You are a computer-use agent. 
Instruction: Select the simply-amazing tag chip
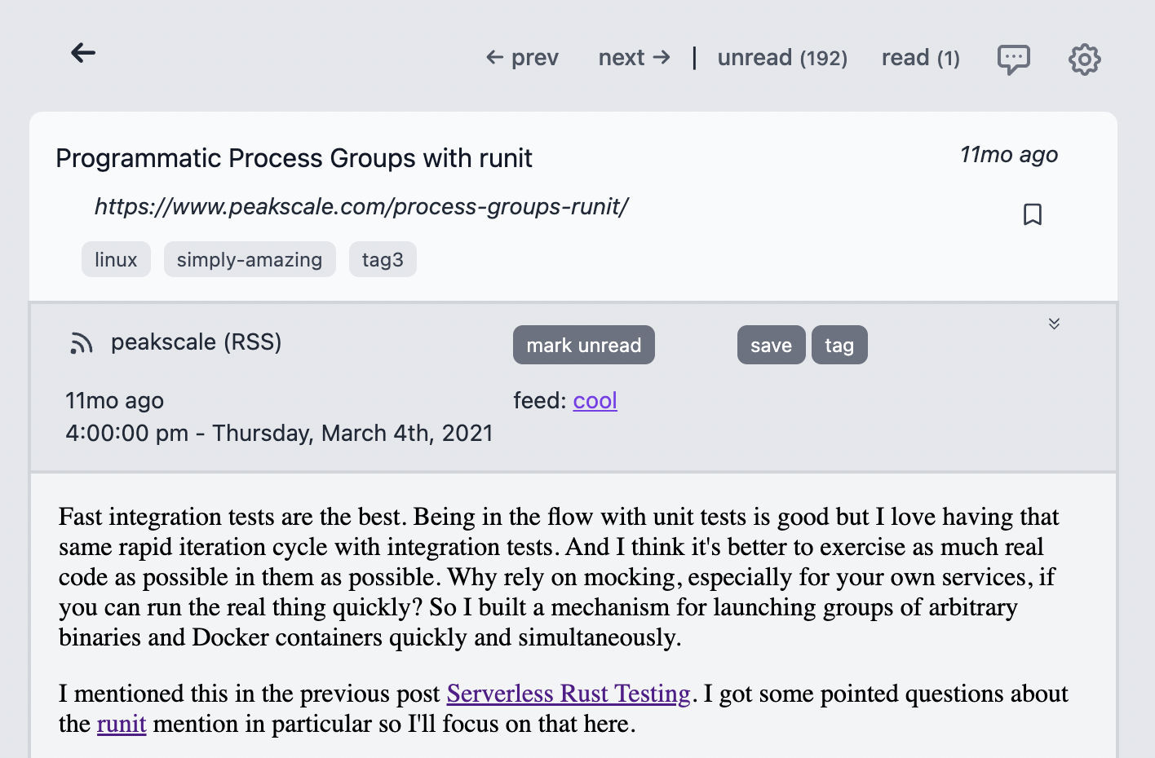(x=250, y=259)
